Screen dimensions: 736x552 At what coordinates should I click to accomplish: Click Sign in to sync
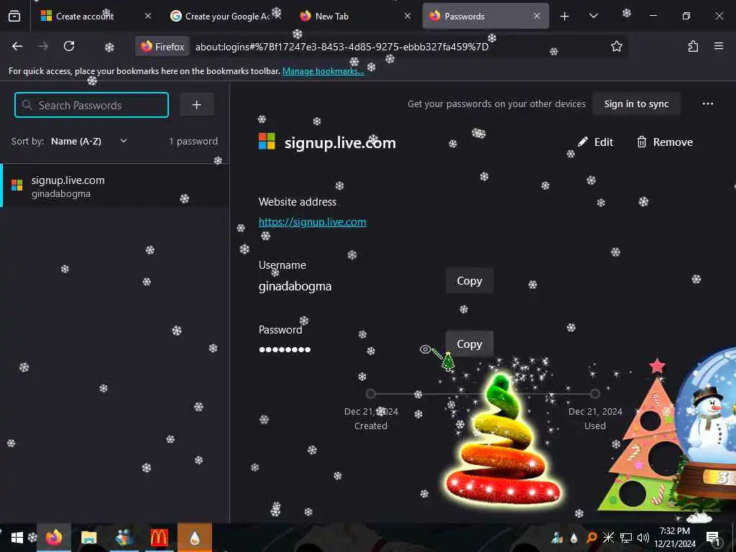pos(636,103)
